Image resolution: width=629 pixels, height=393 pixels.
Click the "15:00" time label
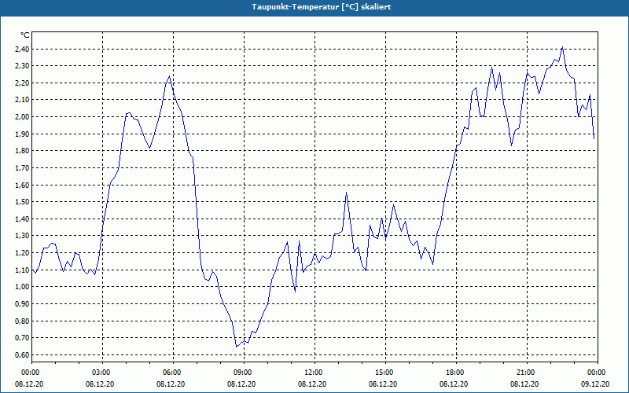click(x=385, y=373)
